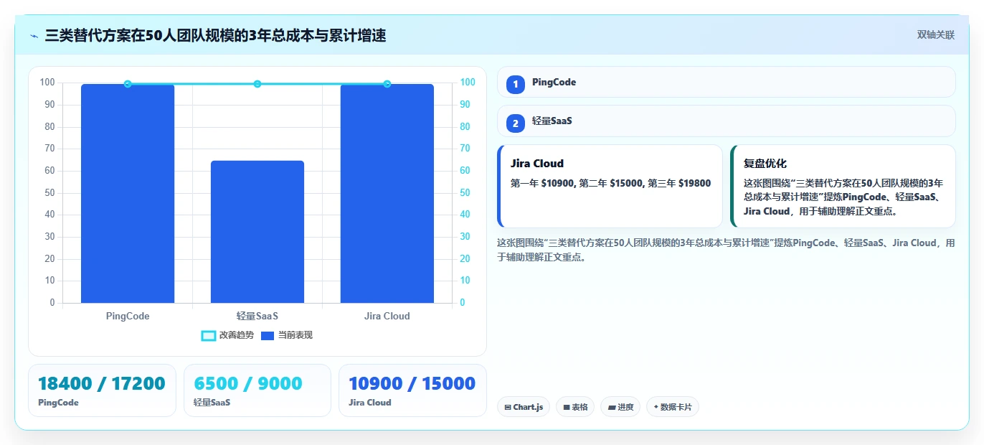The height and width of the screenshot is (445, 984).
Task: Click the number 1 badge next to PingCode
Action: [516, 84]
